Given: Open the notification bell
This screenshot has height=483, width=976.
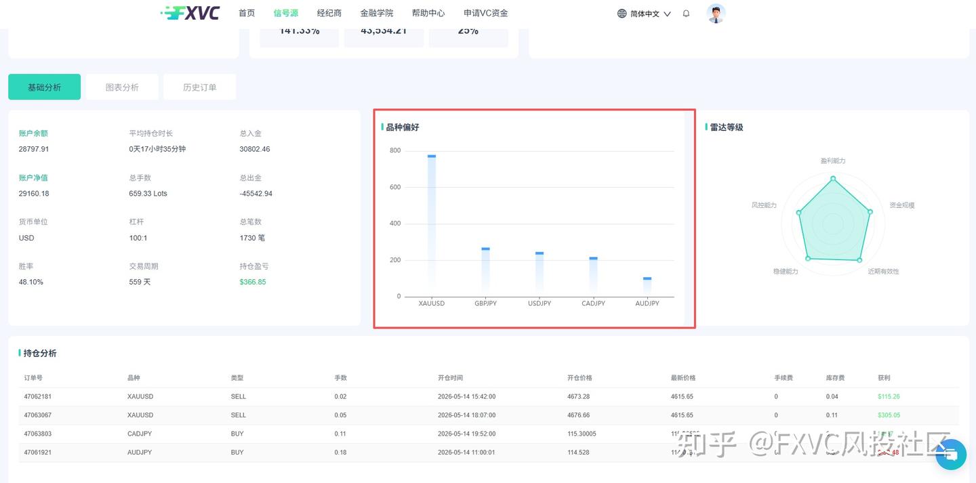Looking at the screenshot, I should [x=686, y=14].
